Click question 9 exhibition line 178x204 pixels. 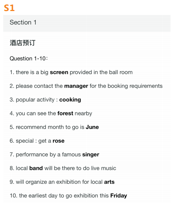point(62,182)
